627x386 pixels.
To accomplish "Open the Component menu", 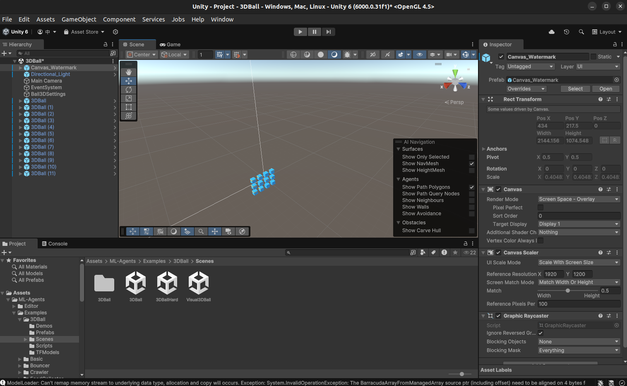I will [x=119, y=19].
